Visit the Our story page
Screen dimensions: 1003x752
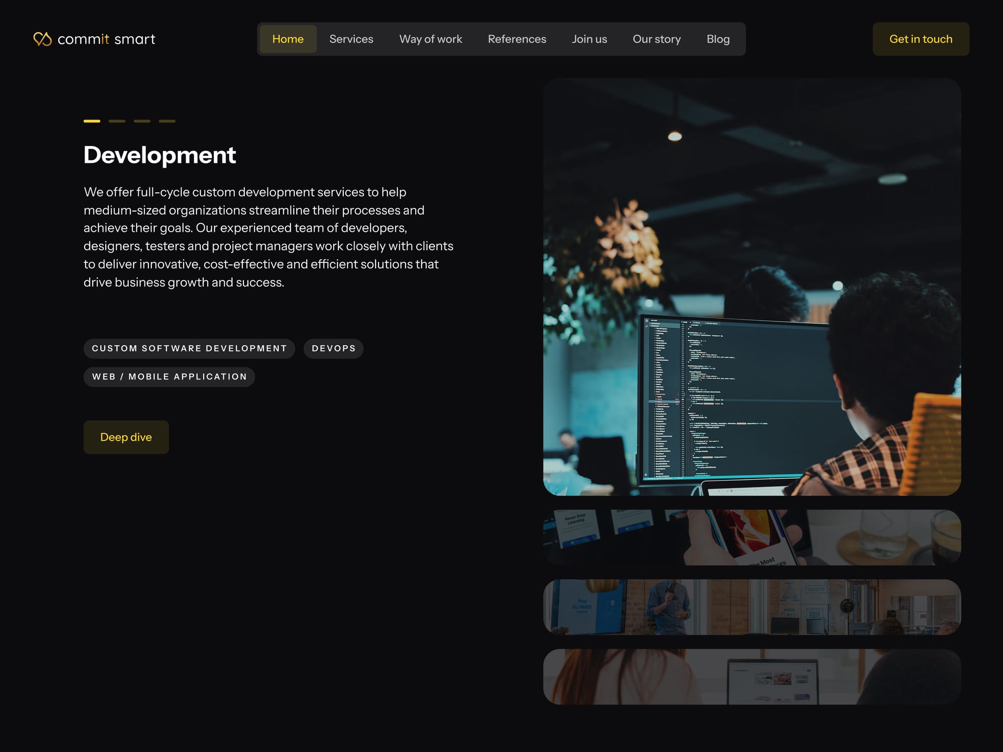tap(656, 39)
